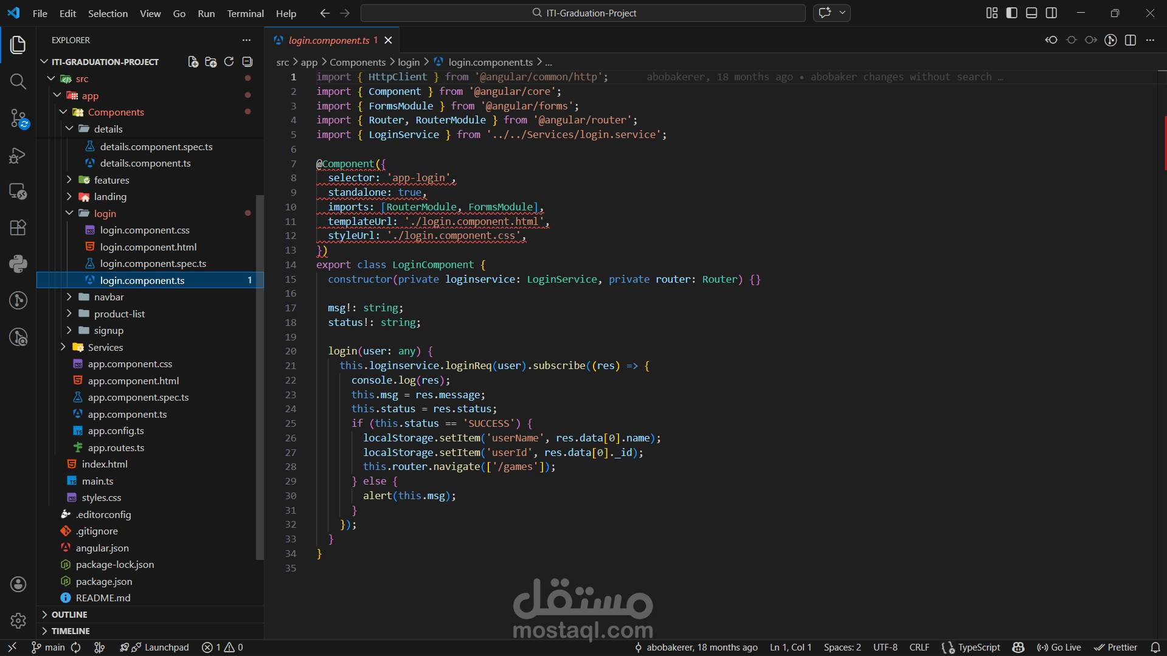Collapse all folders in explorer
This screenshot has height=656, width=1167.
pyautogui.click(x=247, y=62)
